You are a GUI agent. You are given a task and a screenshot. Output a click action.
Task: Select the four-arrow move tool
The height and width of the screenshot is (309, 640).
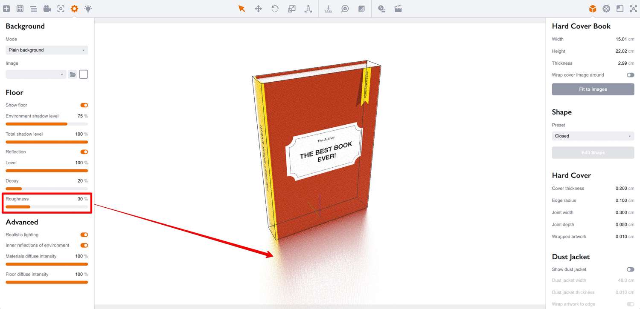259,9
